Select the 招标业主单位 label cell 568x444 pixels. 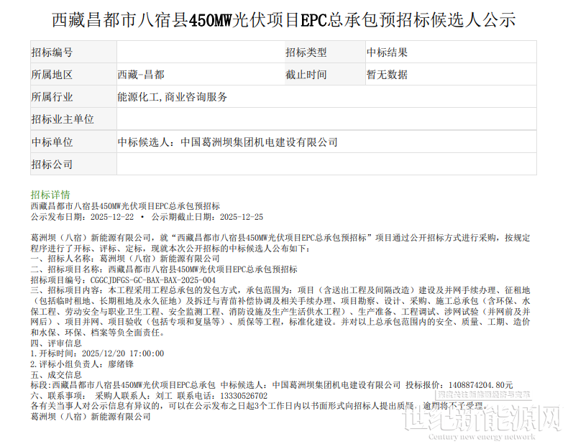pos(63,119)
